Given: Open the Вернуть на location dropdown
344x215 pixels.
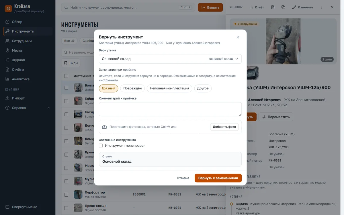Looking at the screenshot, I should point(170,59).
